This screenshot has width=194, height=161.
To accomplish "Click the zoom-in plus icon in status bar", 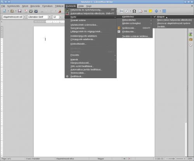I will point(185,159).
